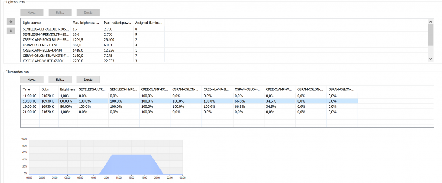Click the 80,00% brightness cell at 13:00:00
The height and width of the screenshot is (183, 442).
tap(67, 101)
